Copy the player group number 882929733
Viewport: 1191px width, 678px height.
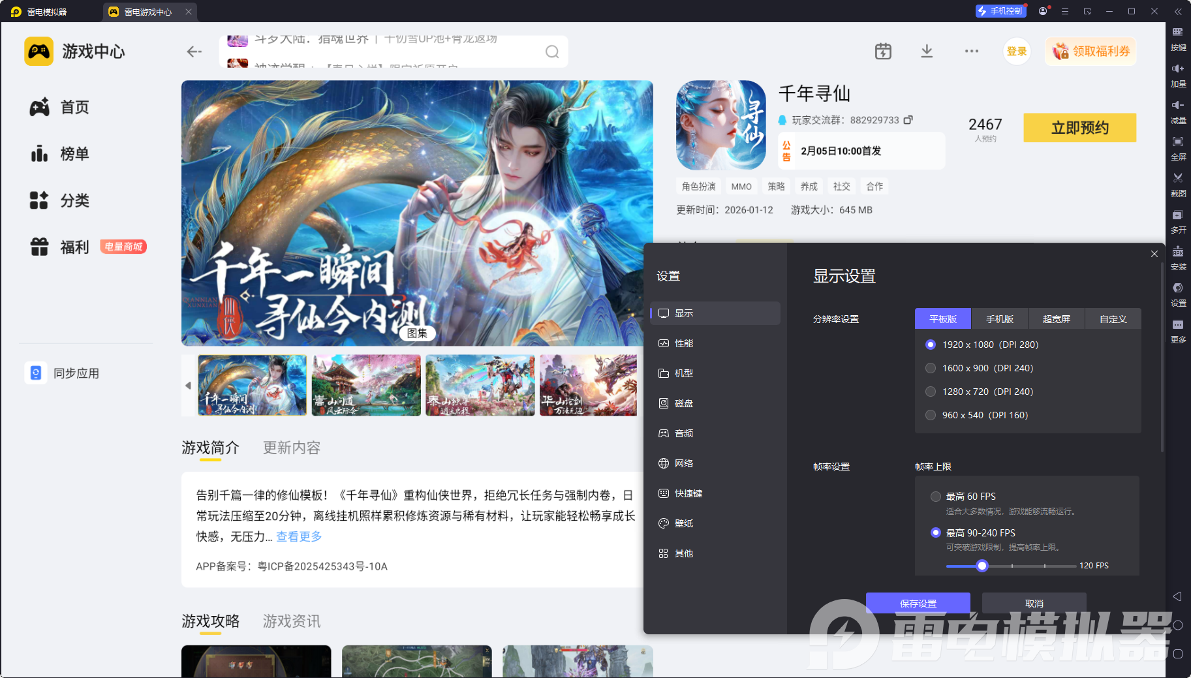[x=908, y=120]
